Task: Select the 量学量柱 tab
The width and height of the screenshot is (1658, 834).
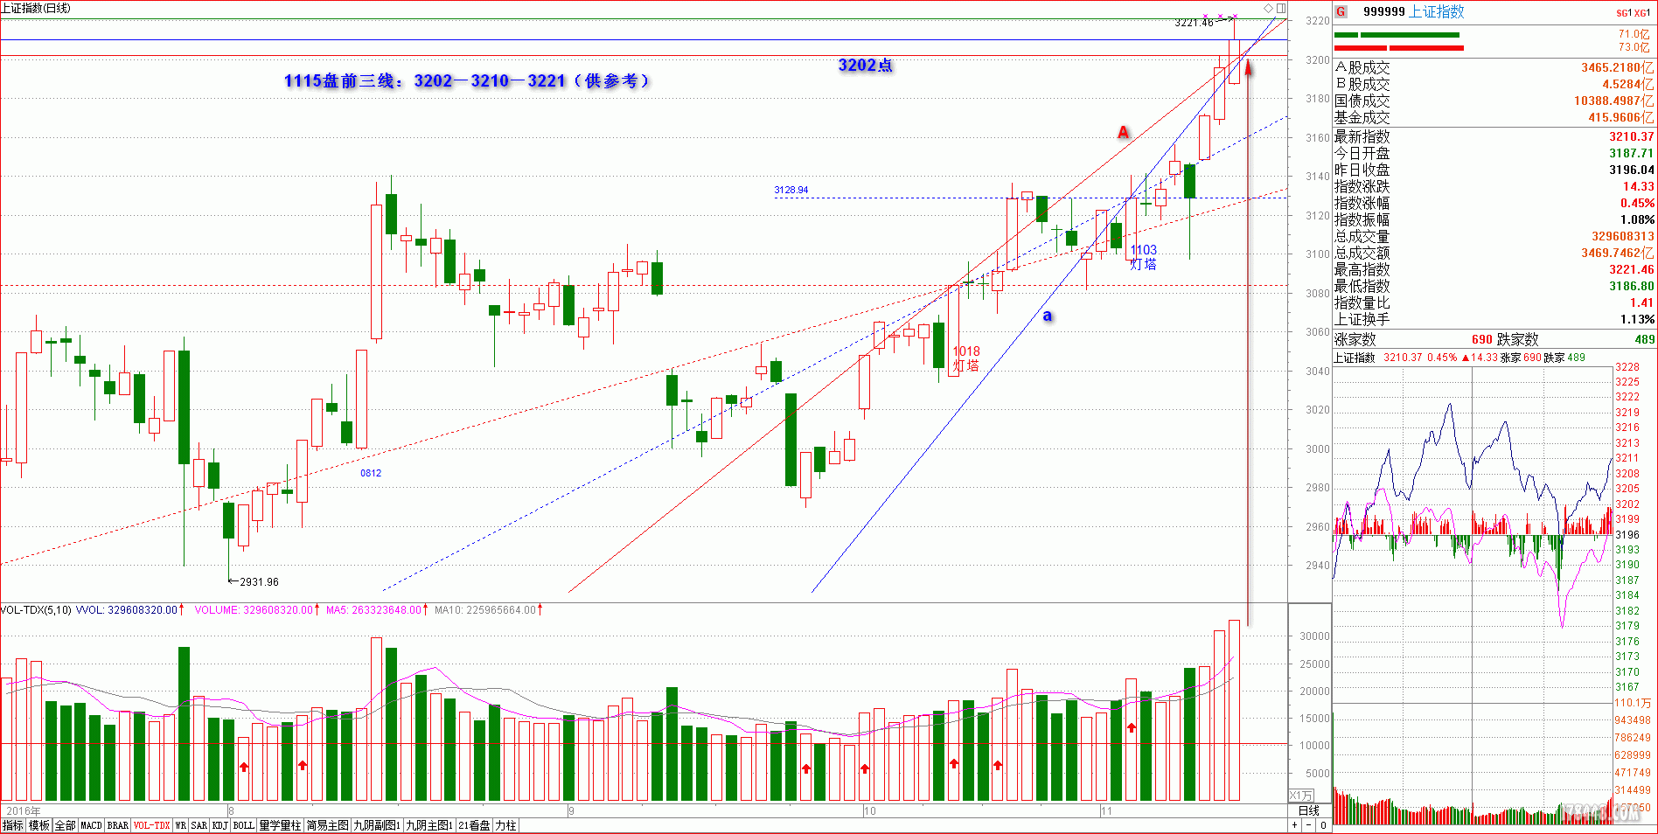Action: 280,825
